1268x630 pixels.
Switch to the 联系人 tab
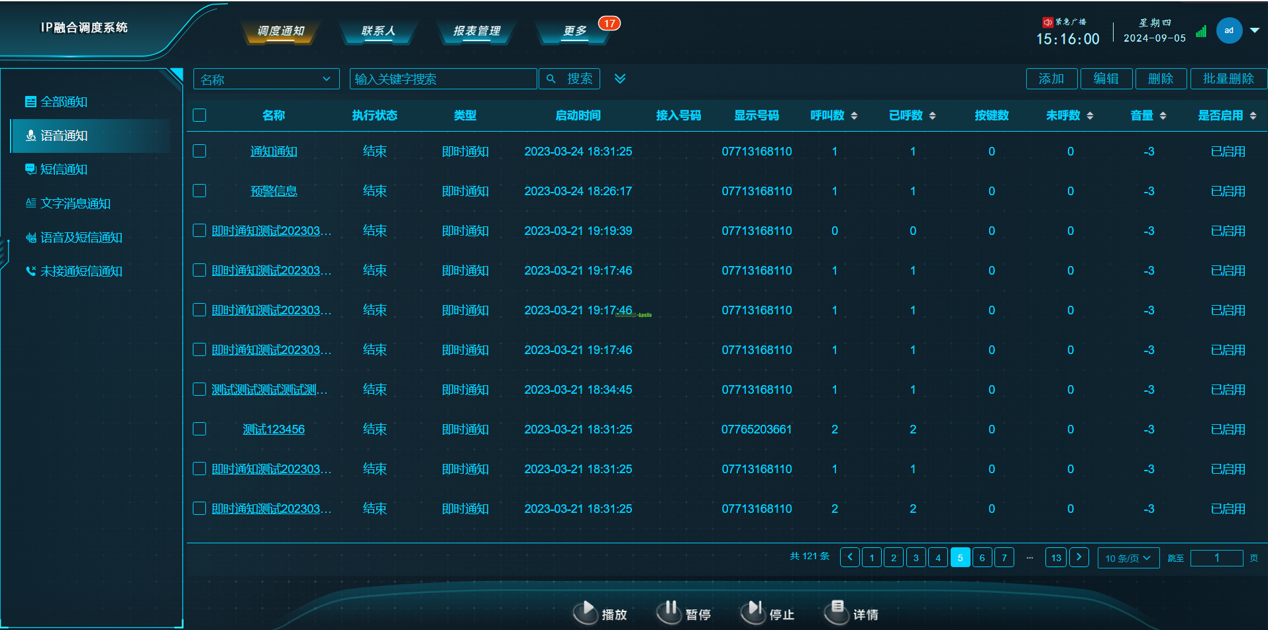[378, 31]
